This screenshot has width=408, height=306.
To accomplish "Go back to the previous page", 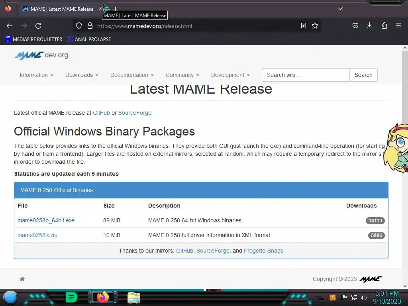I will click(x=10, y=26).
